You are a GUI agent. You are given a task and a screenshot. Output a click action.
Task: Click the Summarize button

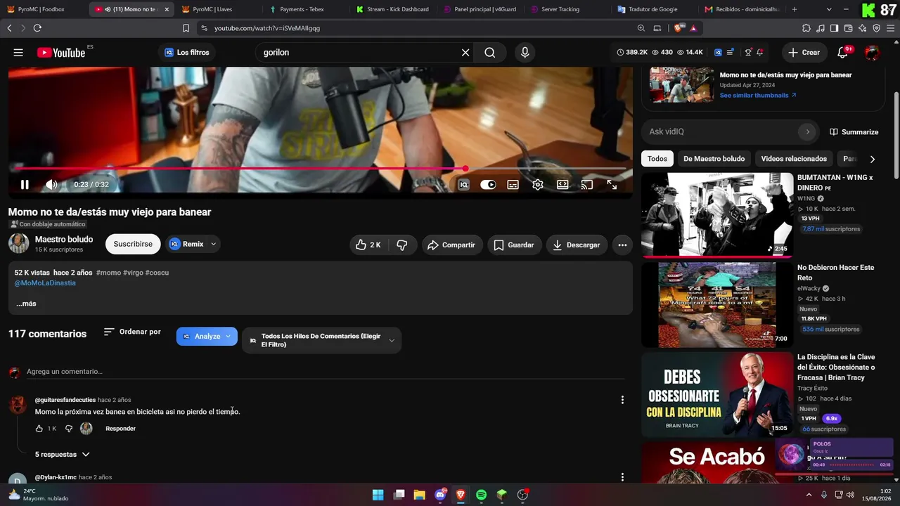click(854, 132)
